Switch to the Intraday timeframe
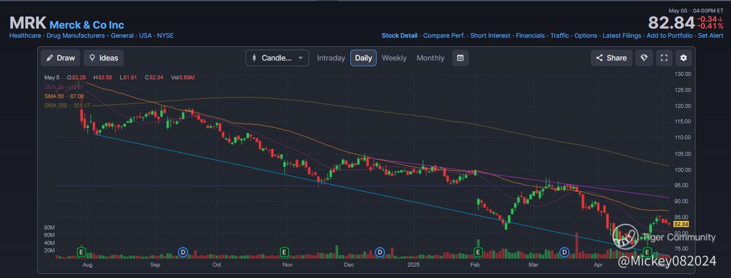Screen dimensions: 731x278 331,58
